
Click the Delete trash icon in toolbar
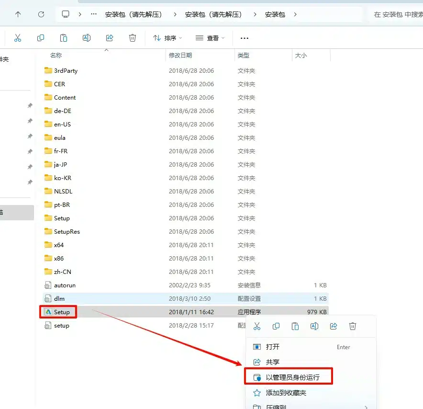pyautogui.click(x=133, y=38)
